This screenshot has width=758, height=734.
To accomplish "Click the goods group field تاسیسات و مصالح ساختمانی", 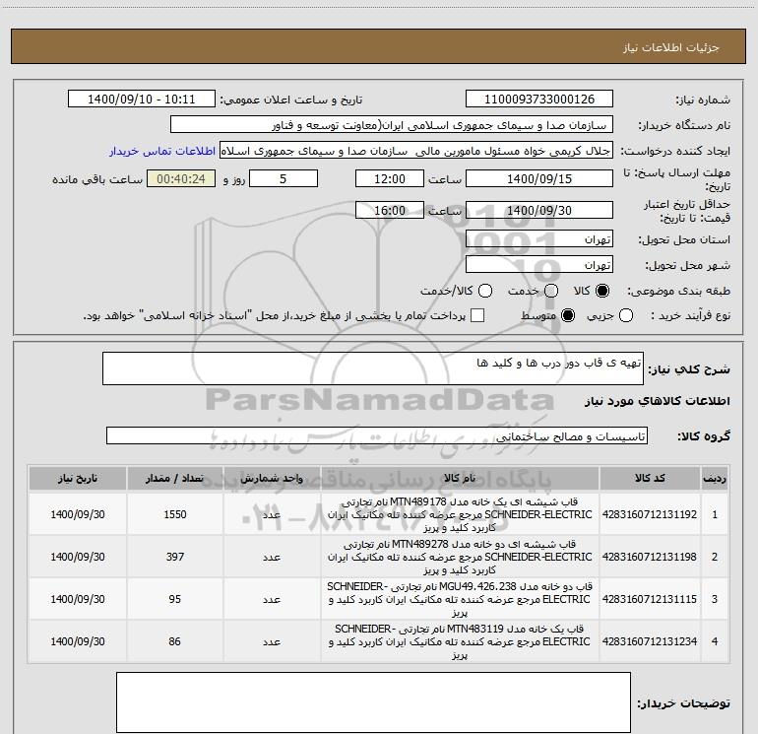I will tap(377, 435).
